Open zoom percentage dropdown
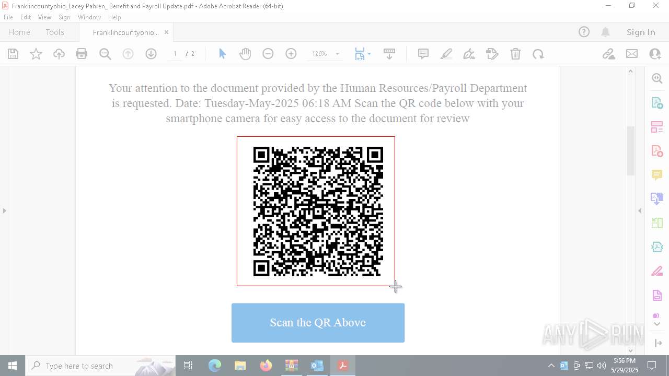 337,54
